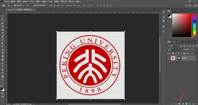Open the Edit menu
Viewport: 198px width, 105px height.
(13, 2)
